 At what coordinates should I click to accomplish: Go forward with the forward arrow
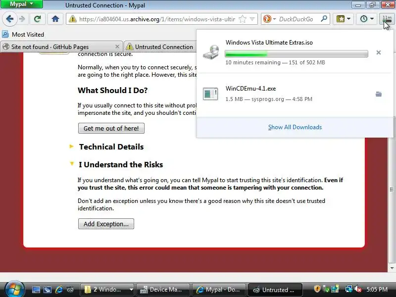(x=22, y=19)
